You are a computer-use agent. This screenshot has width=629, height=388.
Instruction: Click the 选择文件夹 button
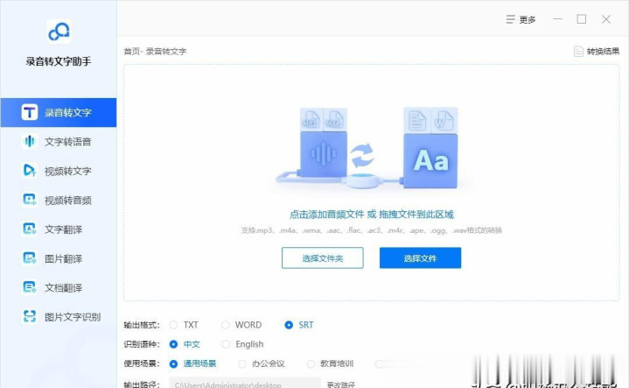coord(322,258)
